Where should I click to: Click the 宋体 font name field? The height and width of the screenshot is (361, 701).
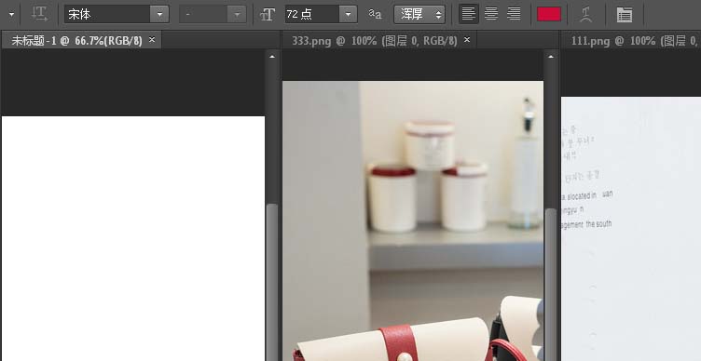[107, 14]
